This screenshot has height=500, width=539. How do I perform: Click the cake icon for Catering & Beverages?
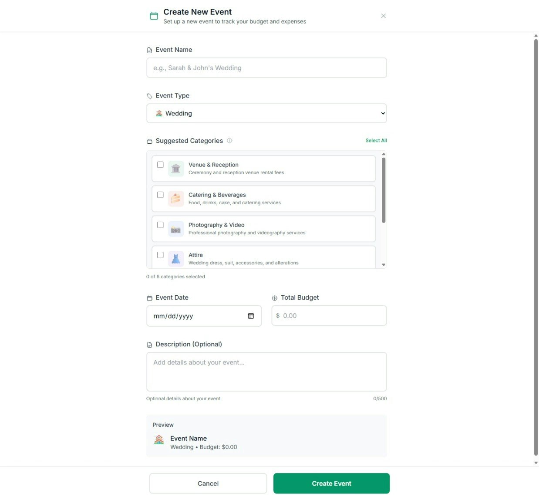click(x=176, y=198)
